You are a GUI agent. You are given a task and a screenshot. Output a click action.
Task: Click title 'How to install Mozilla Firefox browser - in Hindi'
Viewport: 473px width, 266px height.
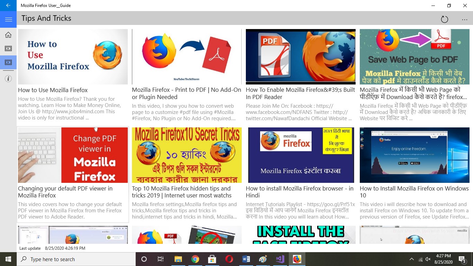300,192
